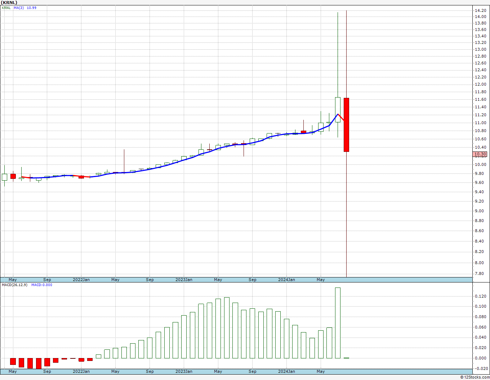Select the tallest green MACD histogram bar

(338, 323)
